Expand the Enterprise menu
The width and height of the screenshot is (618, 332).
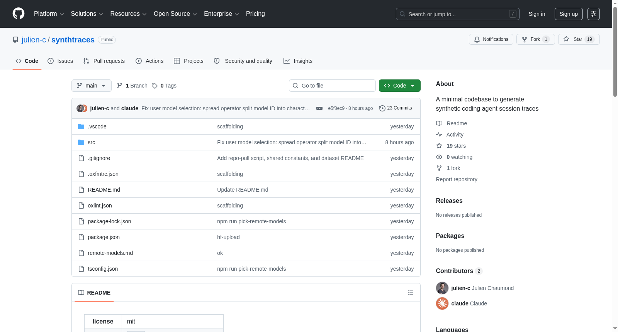(x=221, y=14)
